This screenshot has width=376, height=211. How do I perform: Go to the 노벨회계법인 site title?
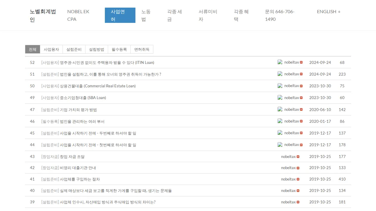tap(43, 16)
